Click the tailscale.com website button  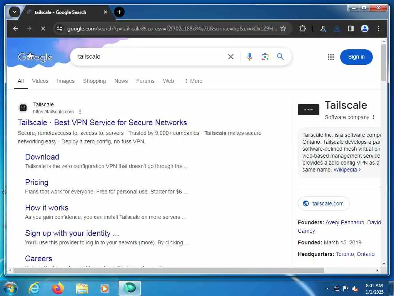coord(324,203)
